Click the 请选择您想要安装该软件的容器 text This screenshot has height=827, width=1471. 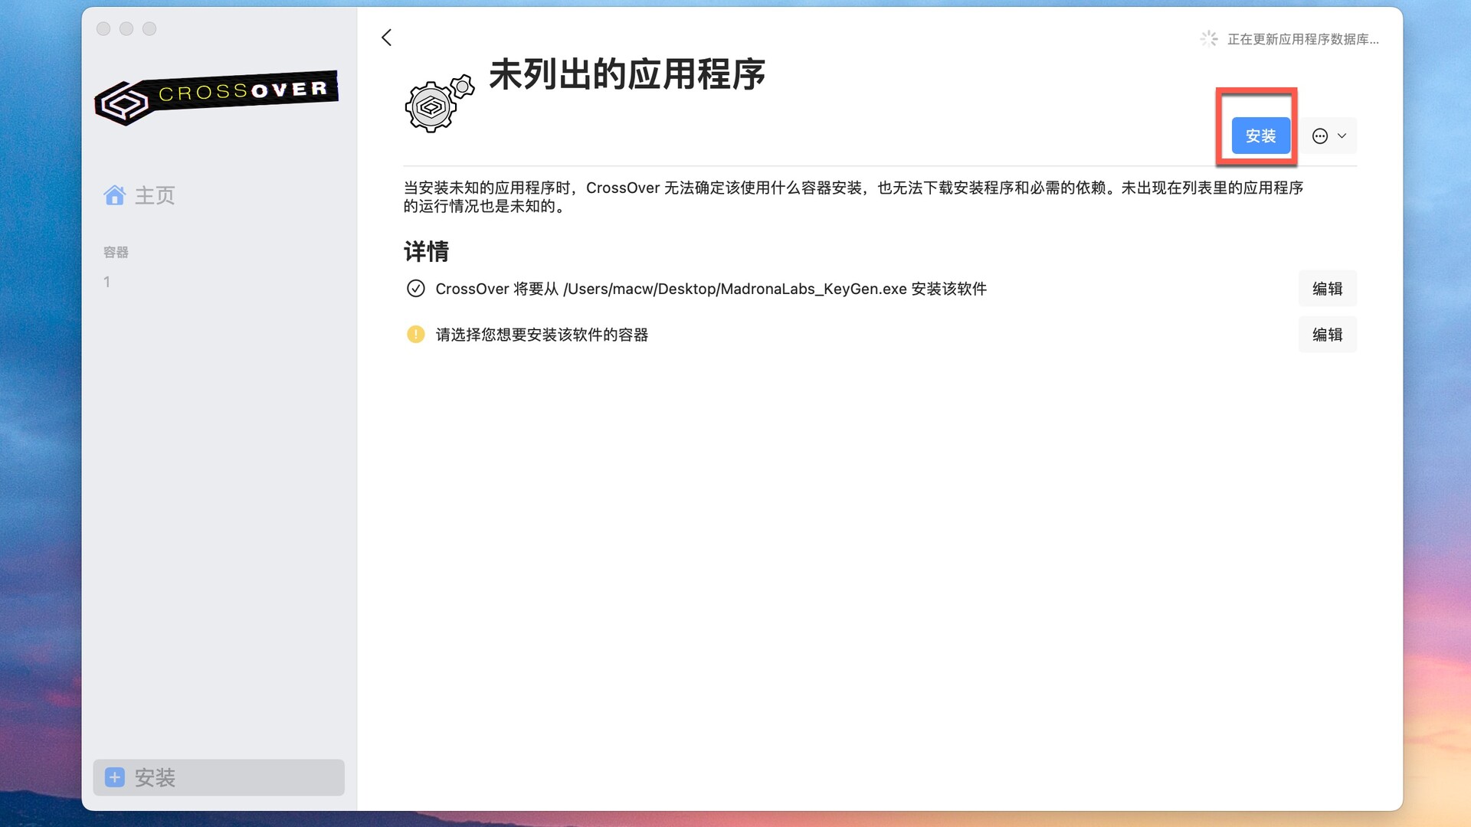coord(542,335)
